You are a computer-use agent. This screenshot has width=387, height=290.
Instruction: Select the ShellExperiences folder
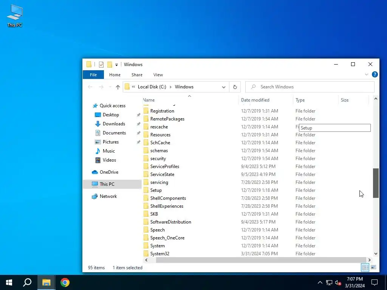[167, 206]
